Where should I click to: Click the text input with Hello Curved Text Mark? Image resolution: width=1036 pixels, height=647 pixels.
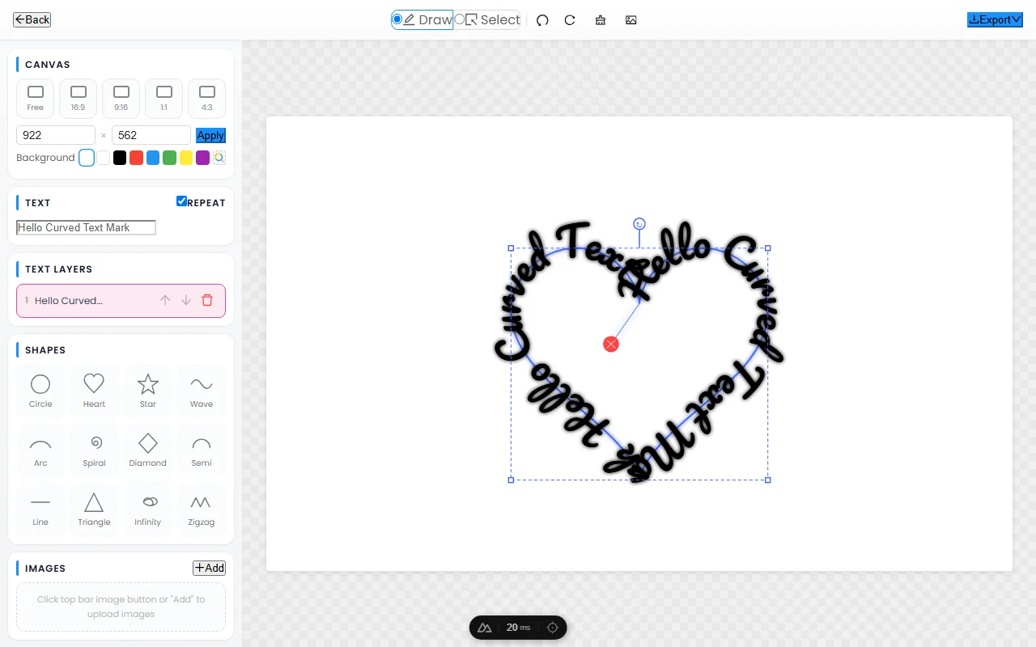coord(86,228)
